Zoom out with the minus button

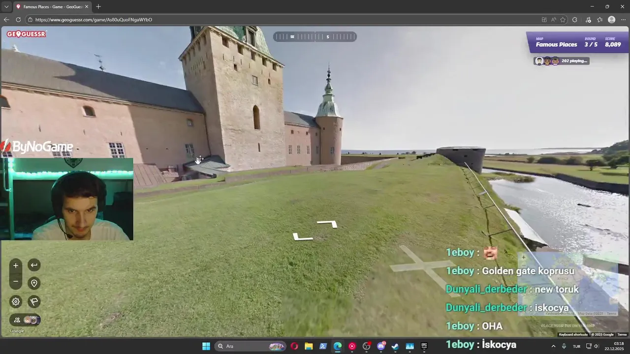coord(16,281)
